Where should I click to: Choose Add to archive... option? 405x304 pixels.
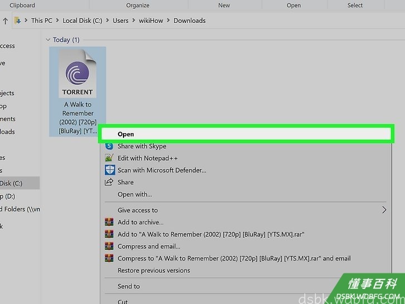[x=140, y=222]
